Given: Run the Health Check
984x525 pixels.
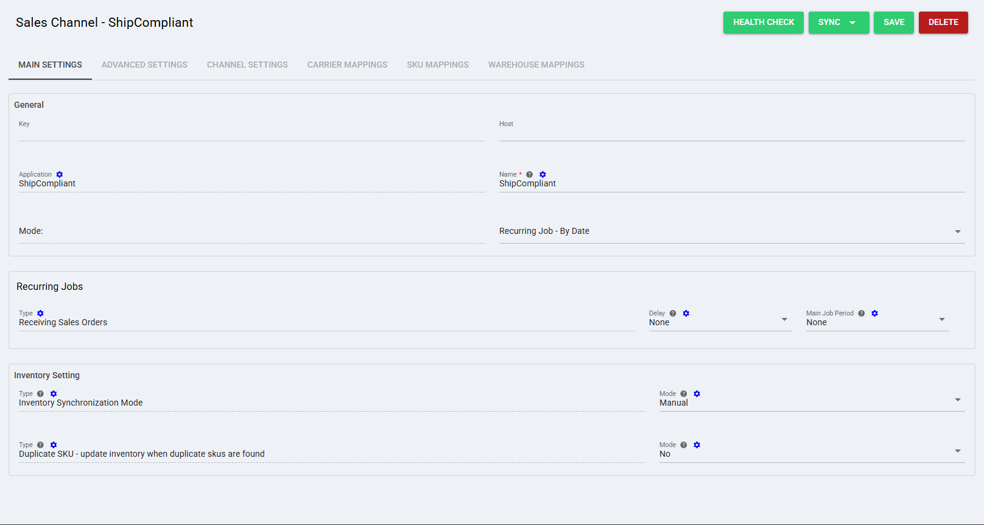Looking at the screenshot, I should click(764, 23).
